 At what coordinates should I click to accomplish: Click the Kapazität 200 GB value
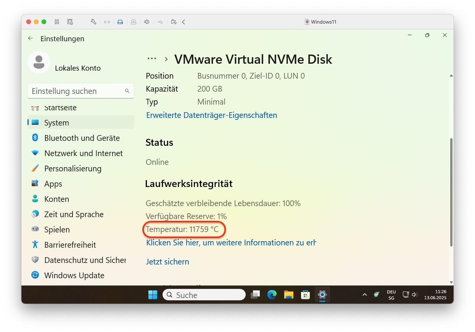tap(210, 89)
